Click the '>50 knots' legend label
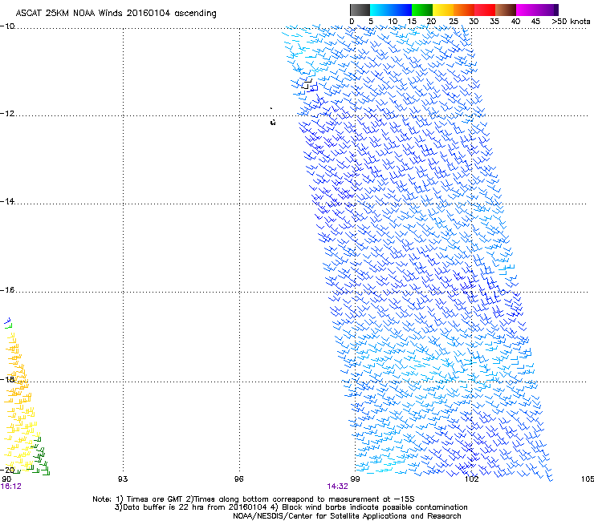 (x=571, y=22)
